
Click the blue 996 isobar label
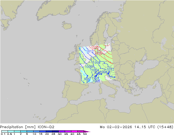point(87,79)
